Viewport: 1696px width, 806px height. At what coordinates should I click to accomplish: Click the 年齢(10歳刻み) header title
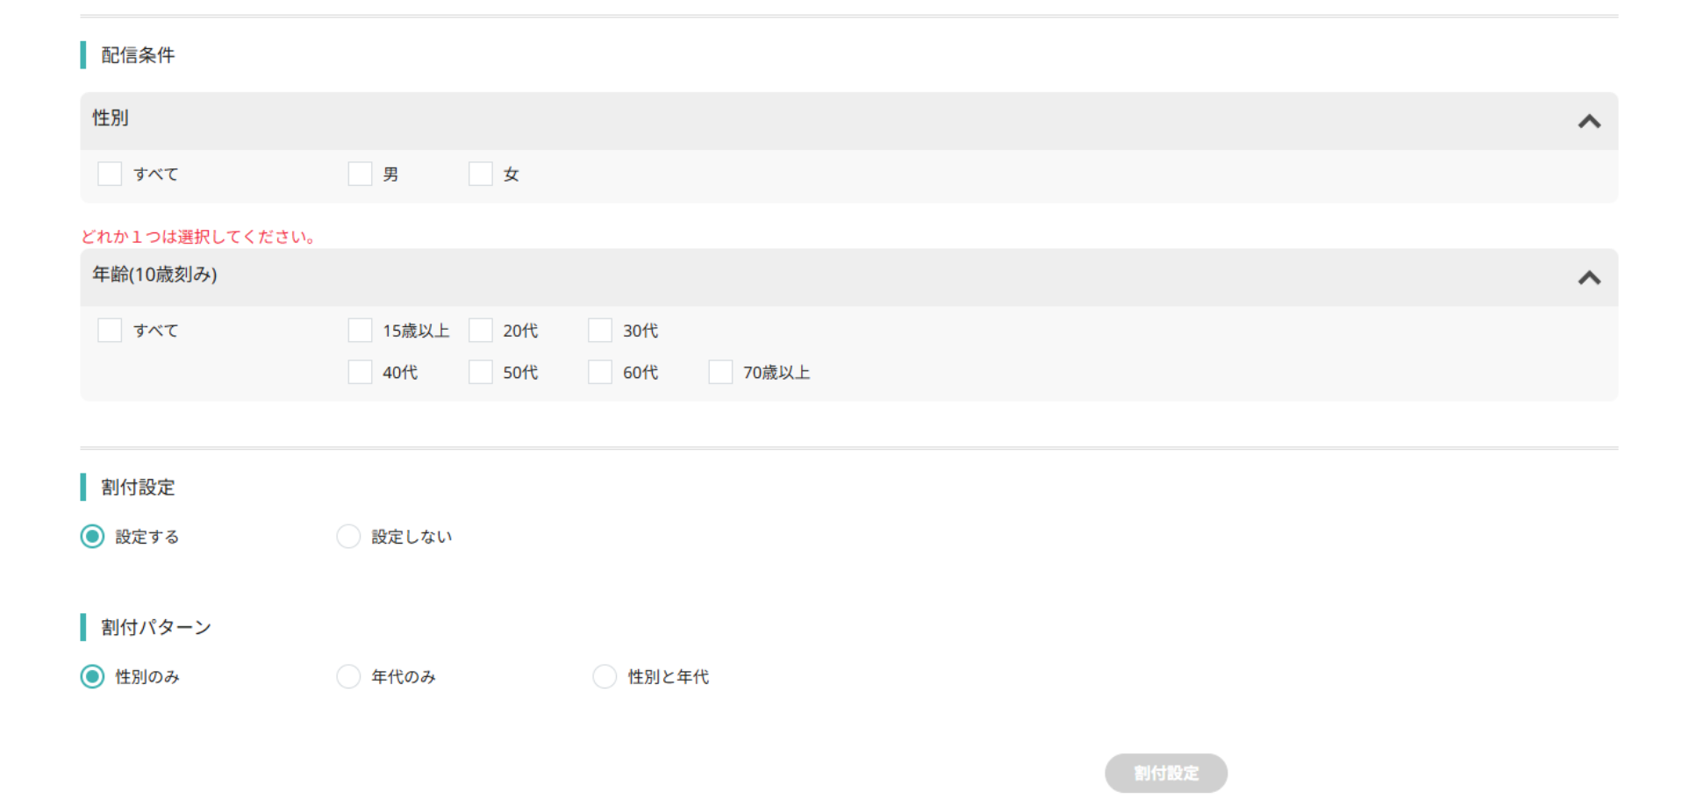coord(154,275)
